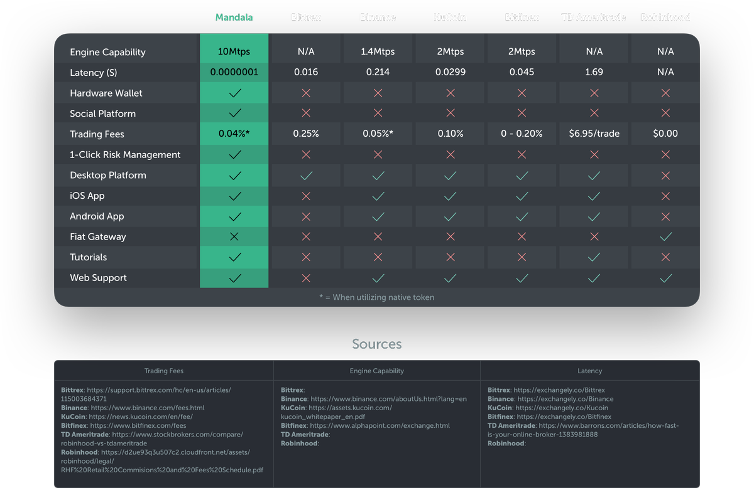The image size is (754, 488).
Task: Open KuCoin news.kucoin.com fee link
Action: pos(141,416)
